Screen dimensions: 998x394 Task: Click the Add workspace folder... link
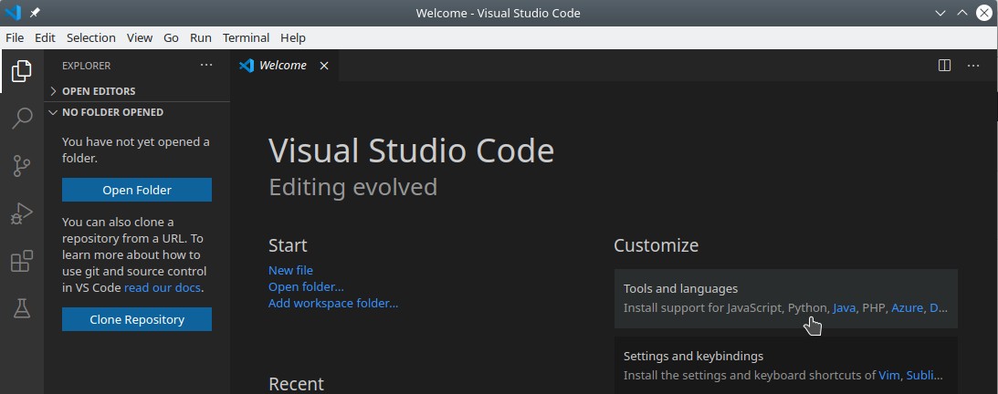pyautogui.click(x=333, y=303)
